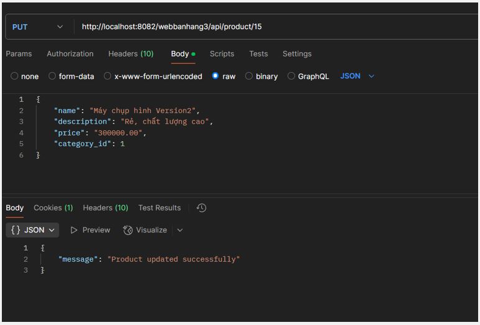Select the binary body radio button
Screen dimensions: 480x325
coord(249,76)
